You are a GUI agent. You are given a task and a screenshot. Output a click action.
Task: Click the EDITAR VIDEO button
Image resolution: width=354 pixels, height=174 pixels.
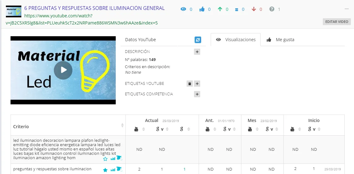point(337,22)
